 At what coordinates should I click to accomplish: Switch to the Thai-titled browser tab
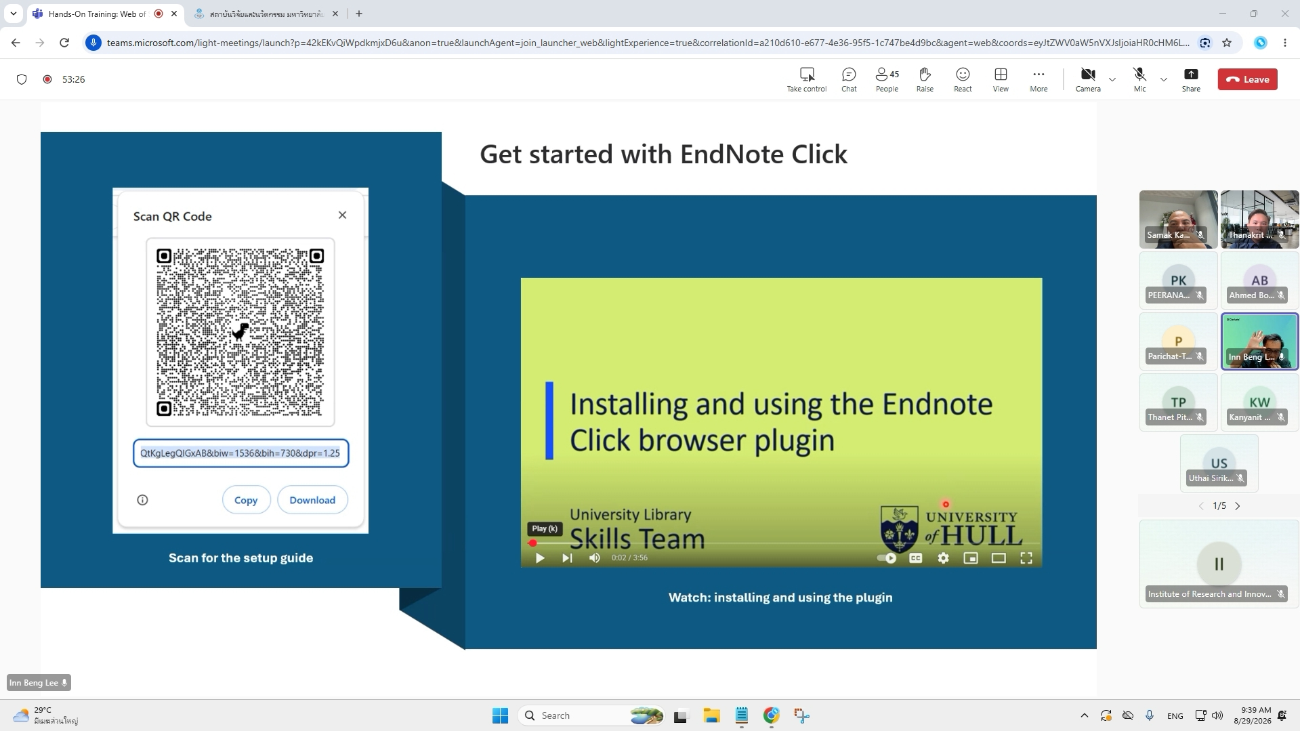click(266, 14)
